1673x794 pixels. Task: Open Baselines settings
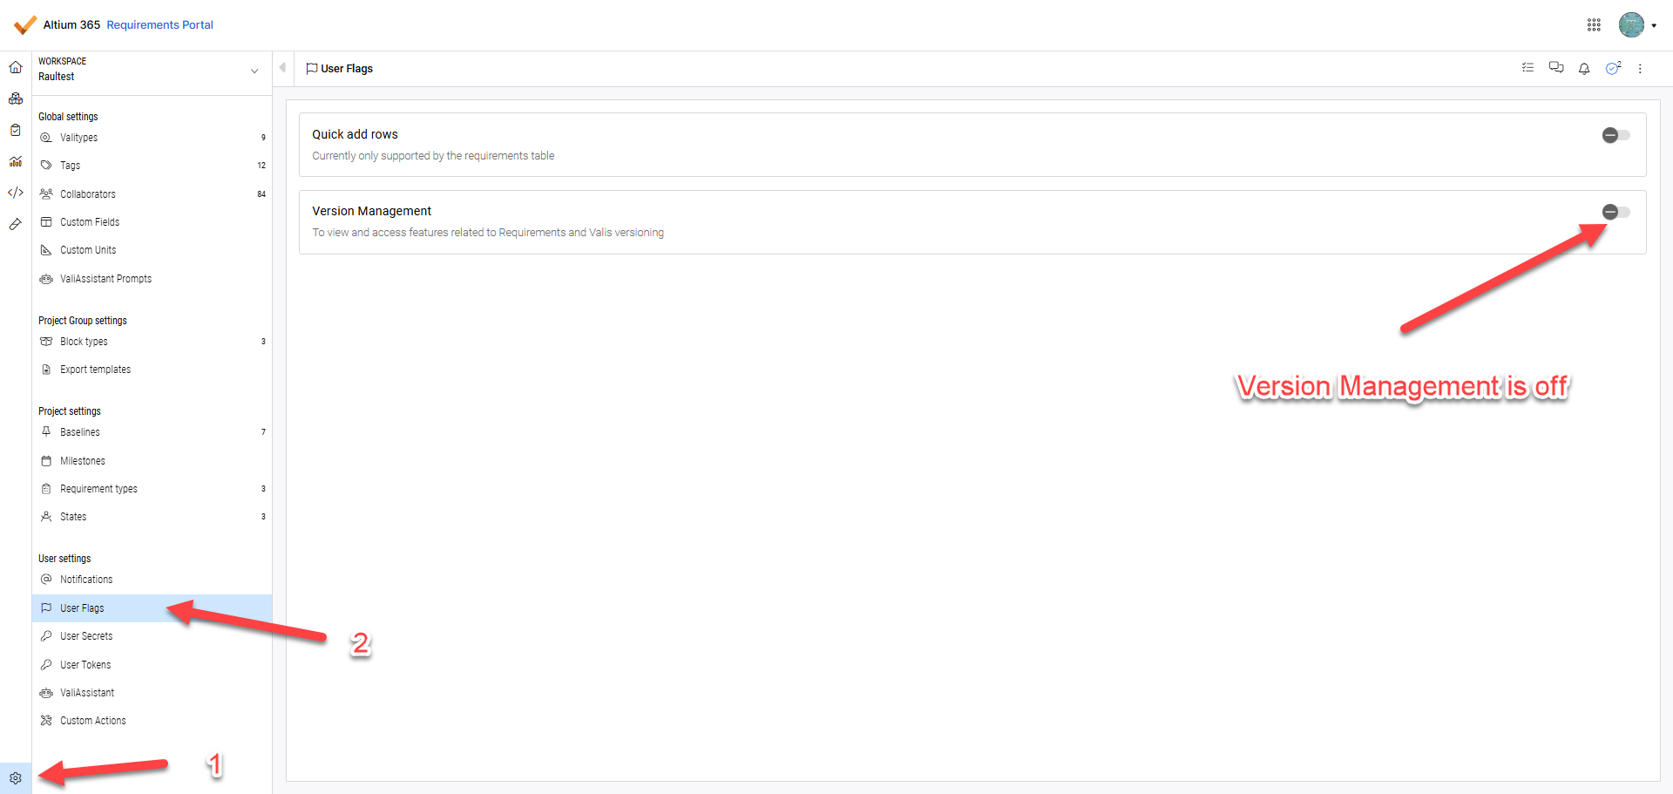pyautogui.click(x=152, y=432)
